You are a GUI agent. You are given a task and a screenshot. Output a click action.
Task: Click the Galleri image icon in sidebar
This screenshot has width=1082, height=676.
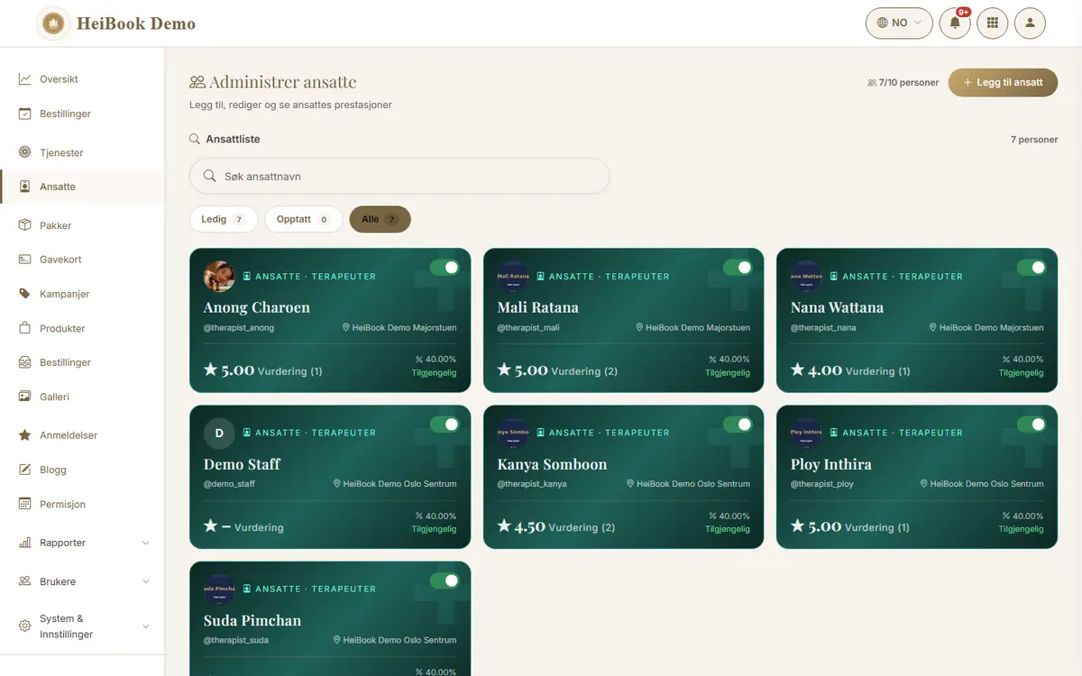point(24,397)
